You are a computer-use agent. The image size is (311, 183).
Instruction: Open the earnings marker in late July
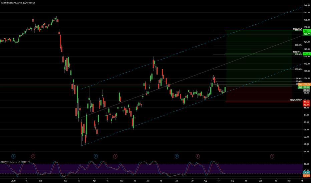[x=198, y=156]
